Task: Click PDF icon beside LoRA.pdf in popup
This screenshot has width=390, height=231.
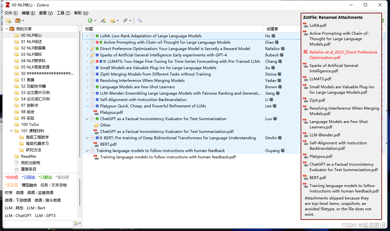Action: pos(305,25)
